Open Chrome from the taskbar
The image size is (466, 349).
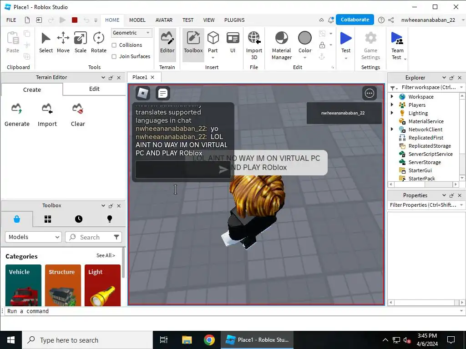[x=209, y=340]
